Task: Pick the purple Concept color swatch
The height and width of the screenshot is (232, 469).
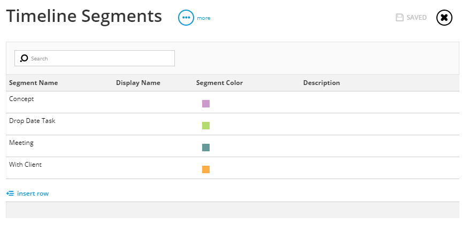Action: 206,104
